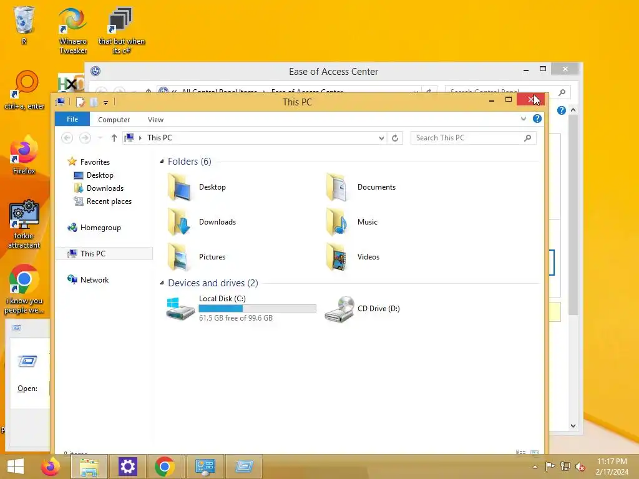
Task: Select This PC in navigation pane
Action: coord(104,253)
